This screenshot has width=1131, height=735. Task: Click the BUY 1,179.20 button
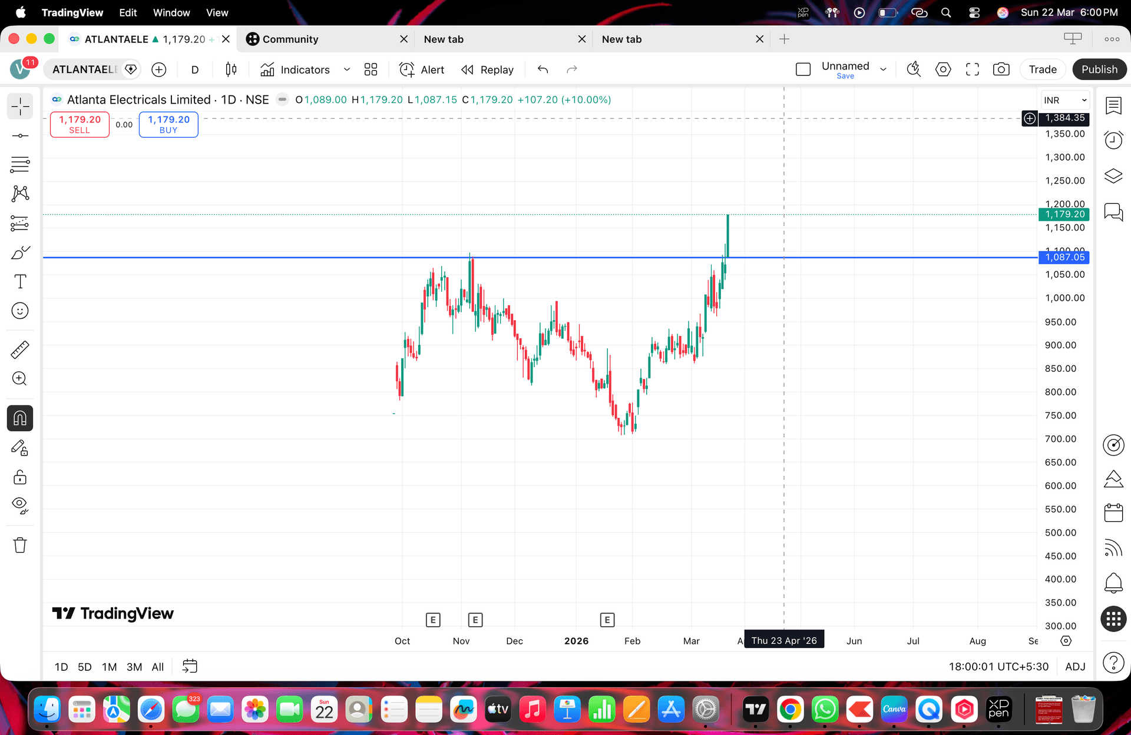pos(168,124)
